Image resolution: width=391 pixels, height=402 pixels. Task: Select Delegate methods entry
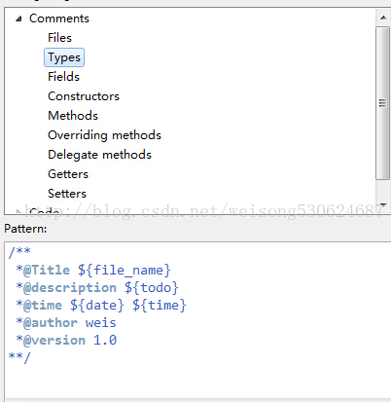click(99, 155)
